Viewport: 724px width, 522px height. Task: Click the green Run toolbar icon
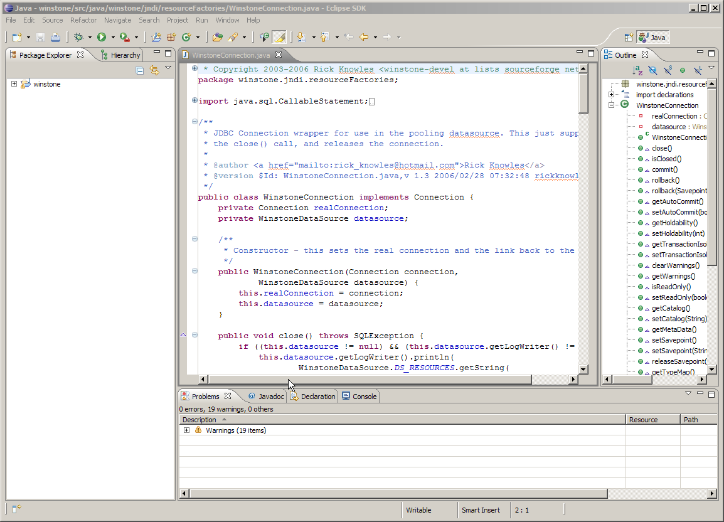[x=100, y=37]
